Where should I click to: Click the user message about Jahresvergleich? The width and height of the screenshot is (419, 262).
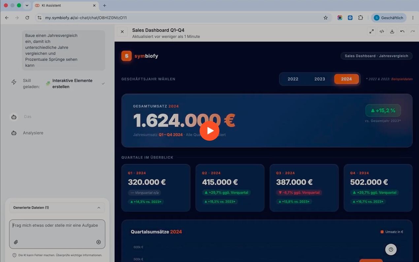tap(64, 50)
